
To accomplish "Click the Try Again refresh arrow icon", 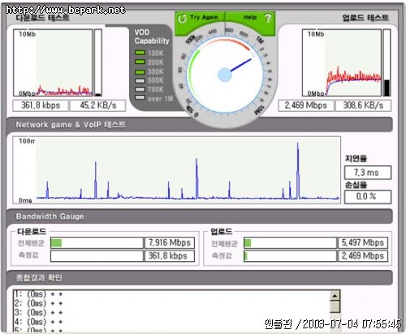I will 182,19.
